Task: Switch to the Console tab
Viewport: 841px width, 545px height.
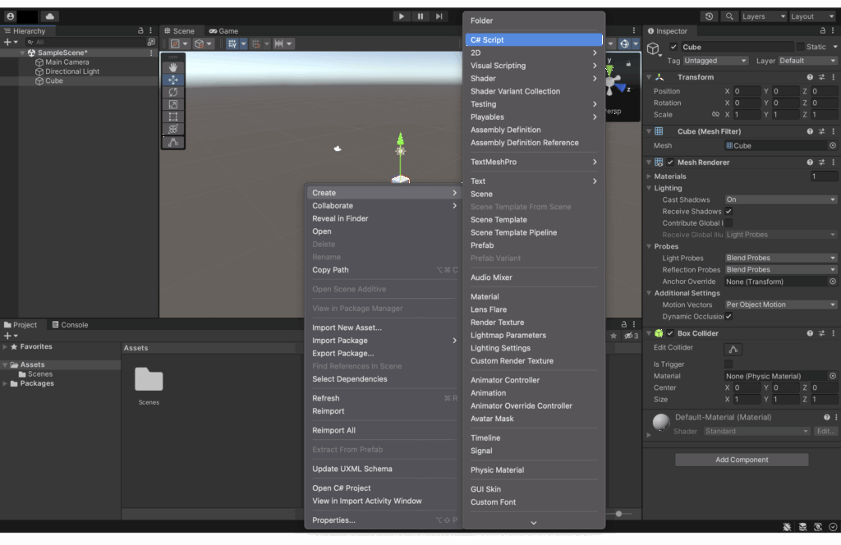Action: [x=69, y=325]
